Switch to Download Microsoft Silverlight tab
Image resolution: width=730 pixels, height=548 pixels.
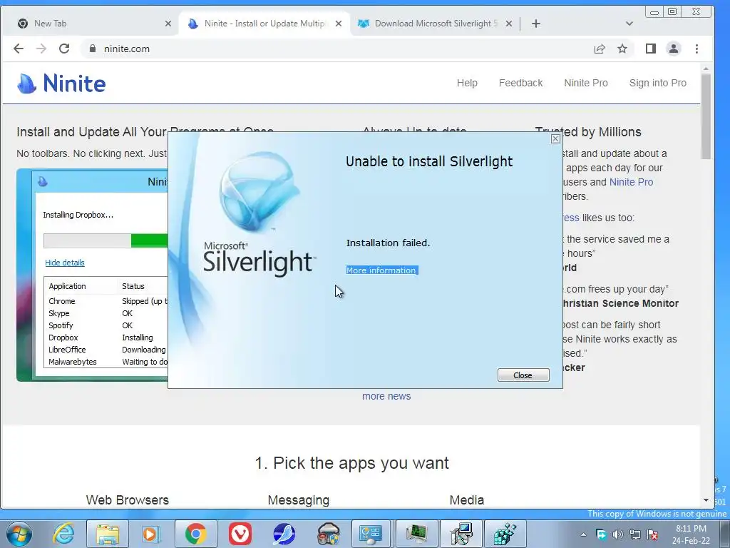(436, 24)
